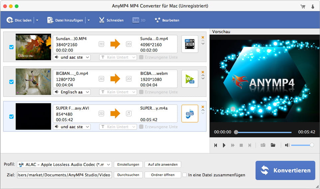Move the Sundan MP4 row down
Screen dimensions: 320x189
pos(203,44)
